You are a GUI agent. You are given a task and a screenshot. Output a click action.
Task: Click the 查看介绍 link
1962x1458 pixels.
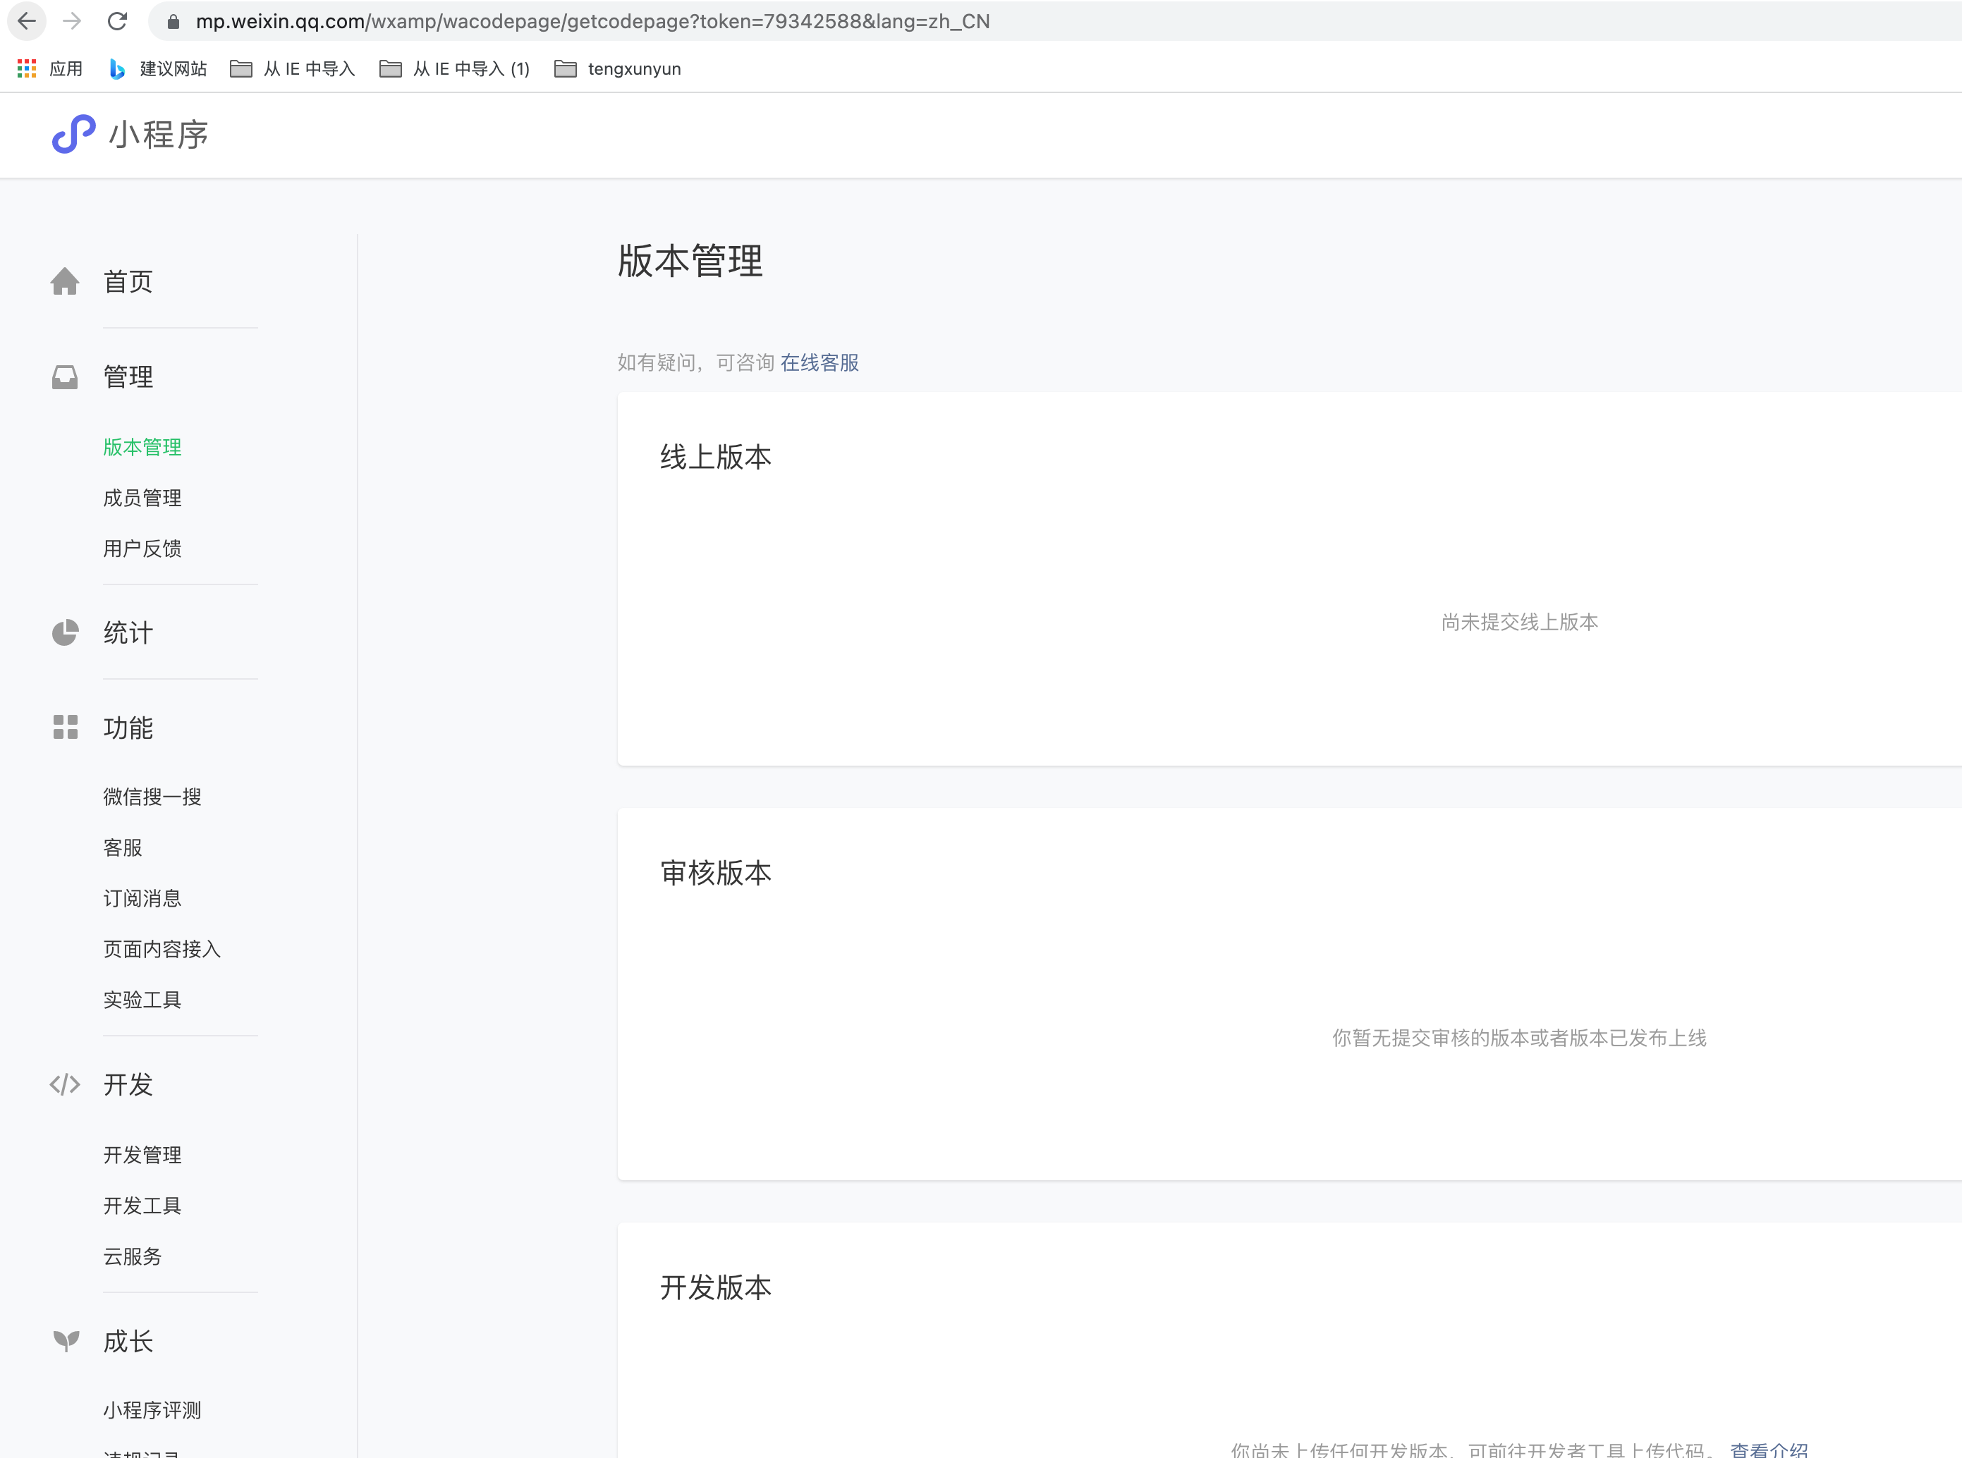[1768, 1449]
